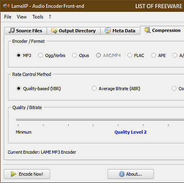Open the Tools menu
This screenshot has width=184, height=183.
tap(38, 17)
